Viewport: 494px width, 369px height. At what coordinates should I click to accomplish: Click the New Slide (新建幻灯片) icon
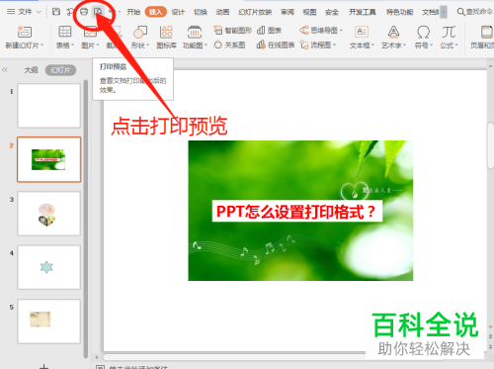tap(25, 32)
